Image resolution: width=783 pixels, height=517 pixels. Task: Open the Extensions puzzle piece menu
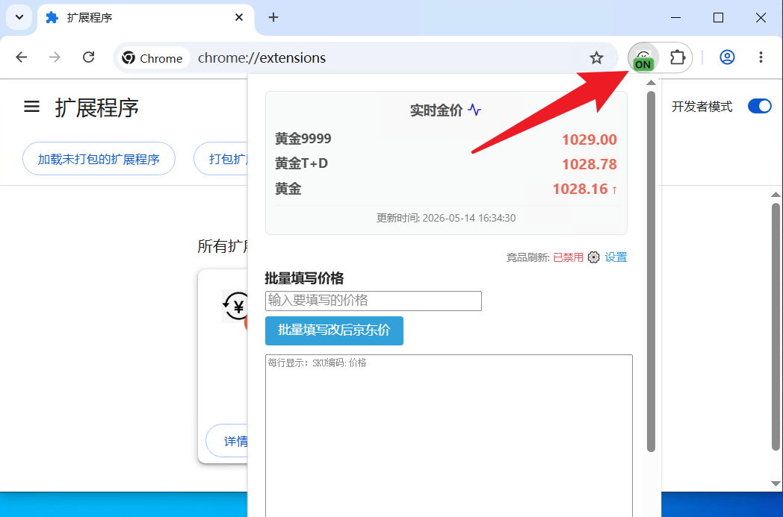click(677, 58)
